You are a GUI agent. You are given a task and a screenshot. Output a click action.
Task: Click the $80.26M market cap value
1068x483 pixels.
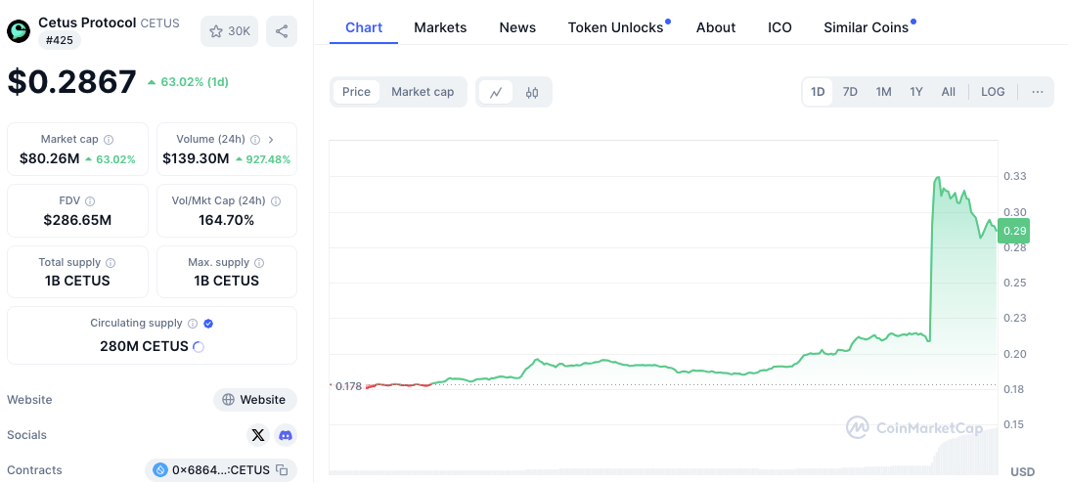pyautogui.click(x=49, y=159)
